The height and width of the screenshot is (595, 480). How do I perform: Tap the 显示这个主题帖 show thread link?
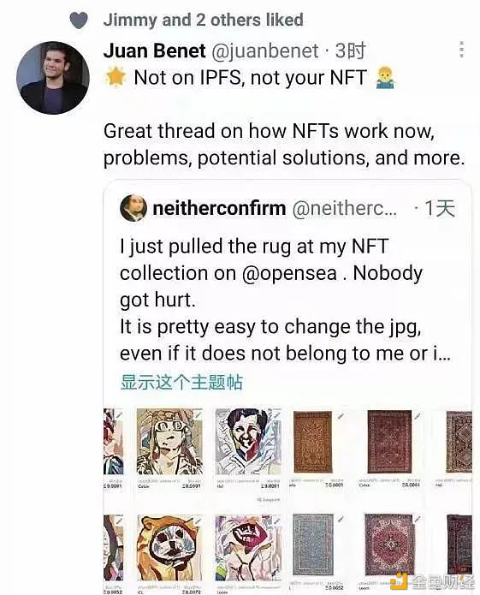(181, 382)
